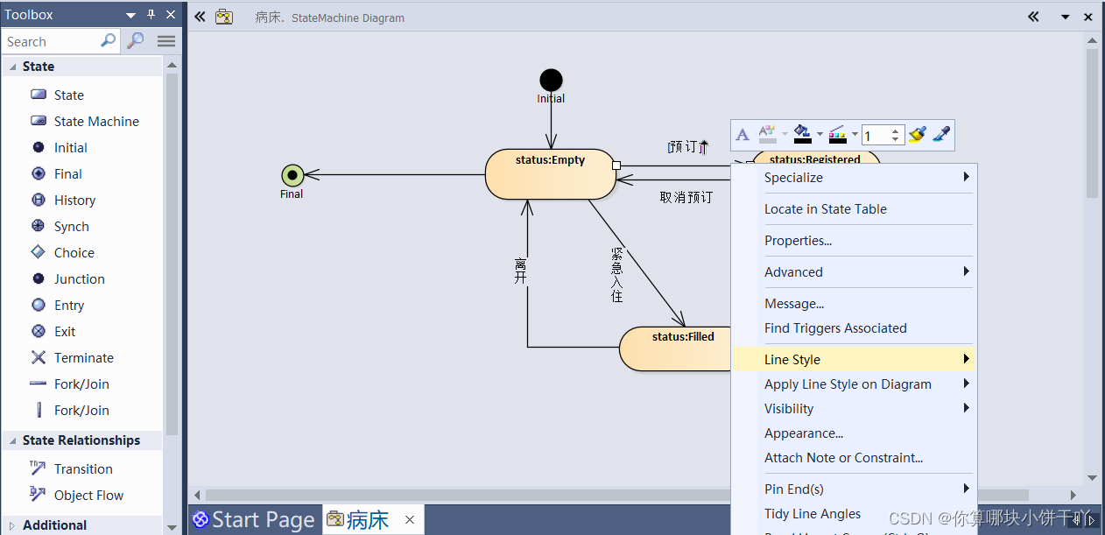Click the line color swatch
This screenshot has height=535, width=1105.
tap(838, 135)
